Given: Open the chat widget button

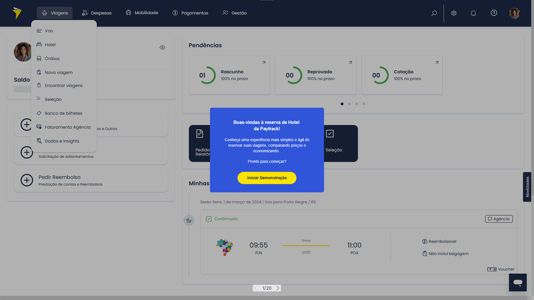Looking at the screenshot, I should (x=518, y=282).
